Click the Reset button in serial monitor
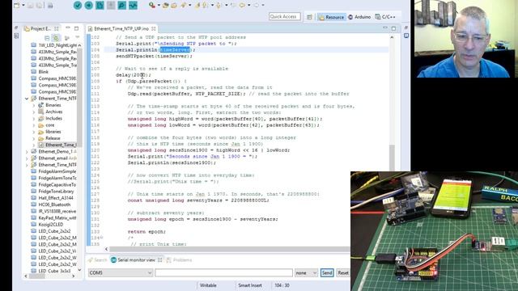518x291 pixels. [343, 273]
